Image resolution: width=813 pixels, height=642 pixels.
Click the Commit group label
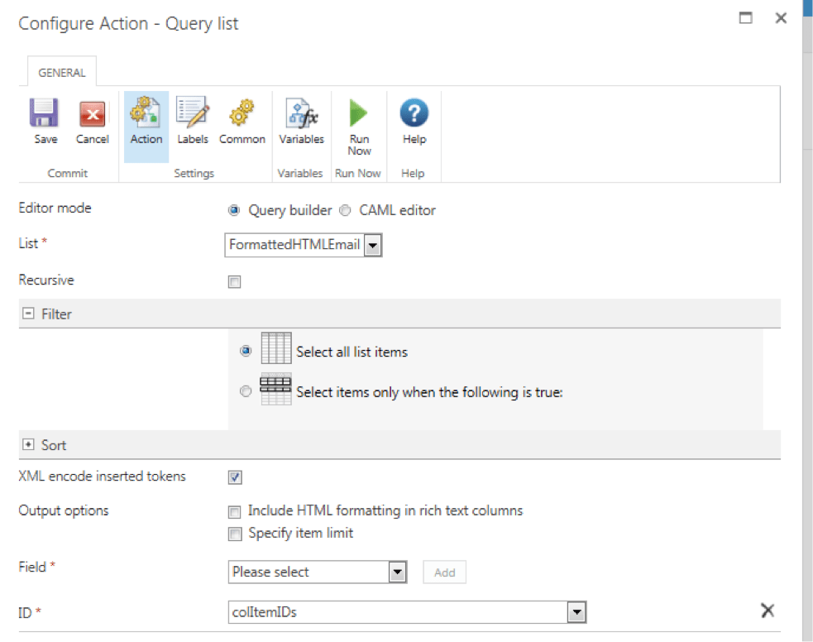(x=67, y=173)
